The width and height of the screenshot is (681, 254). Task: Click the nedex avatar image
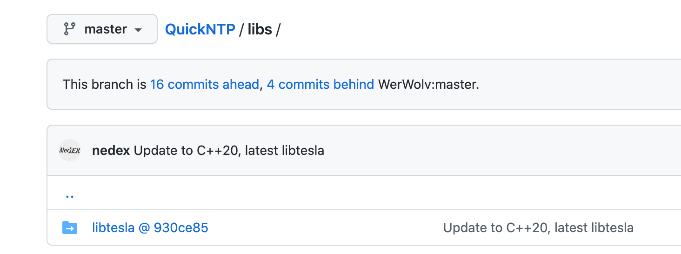[70, 150]
